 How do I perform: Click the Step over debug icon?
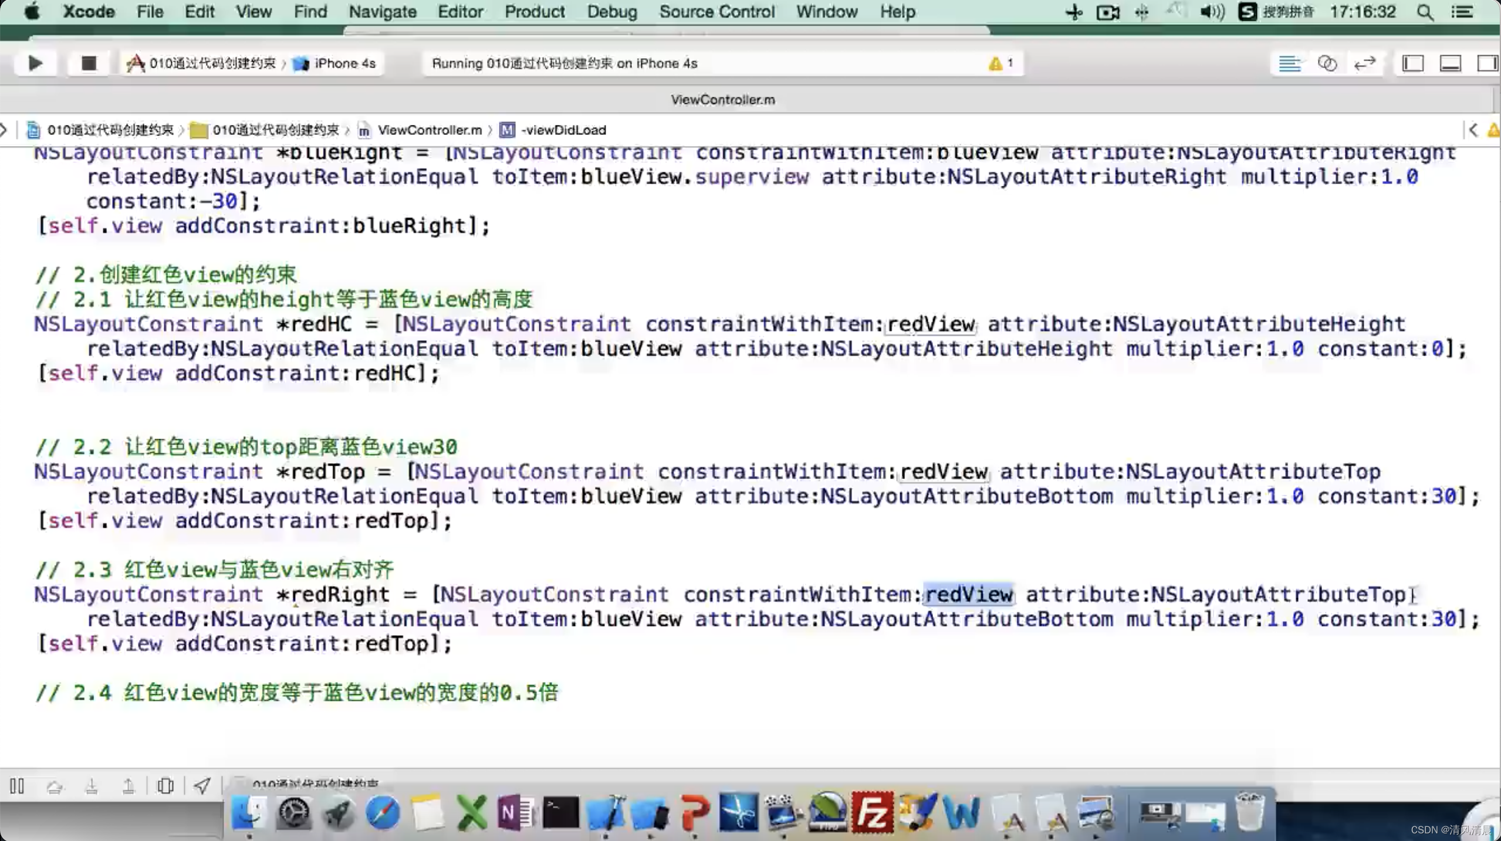(55, 786)
